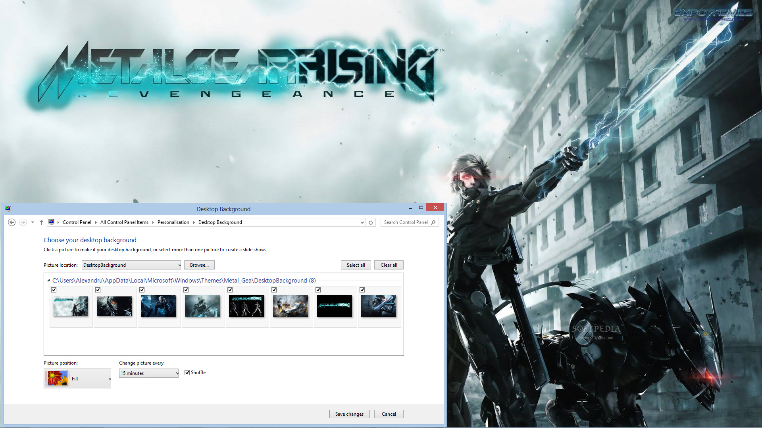762x428 pixels.
Task: Uncheck the second wallpaper's checkbox
Action: 98,290
